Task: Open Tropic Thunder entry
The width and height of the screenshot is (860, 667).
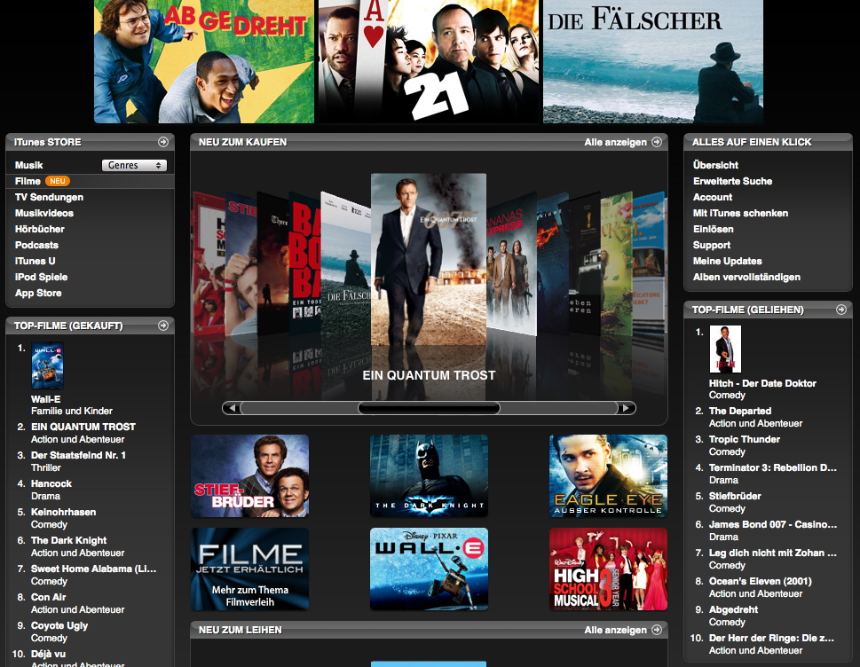Action: (745, 439)
